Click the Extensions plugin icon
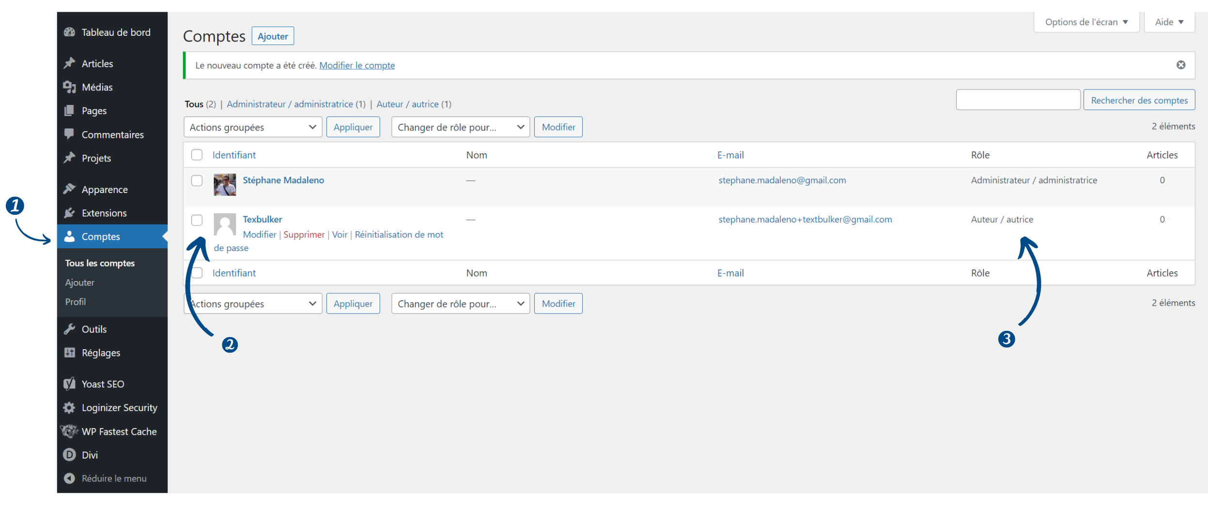Image resolution: width=1208 pixels, height=505 pixels. tap(69, 213)
